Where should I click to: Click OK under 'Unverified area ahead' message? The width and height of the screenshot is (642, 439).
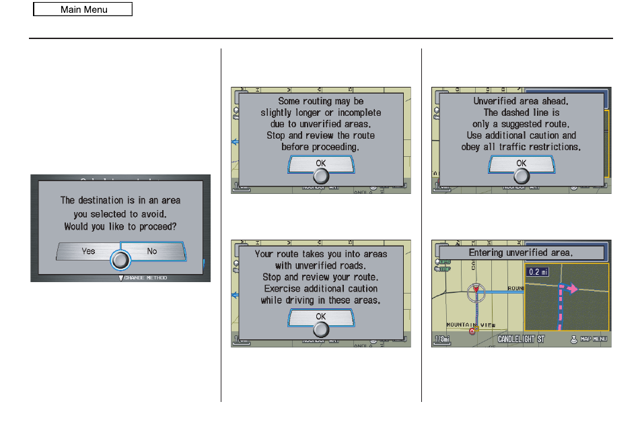522,164
